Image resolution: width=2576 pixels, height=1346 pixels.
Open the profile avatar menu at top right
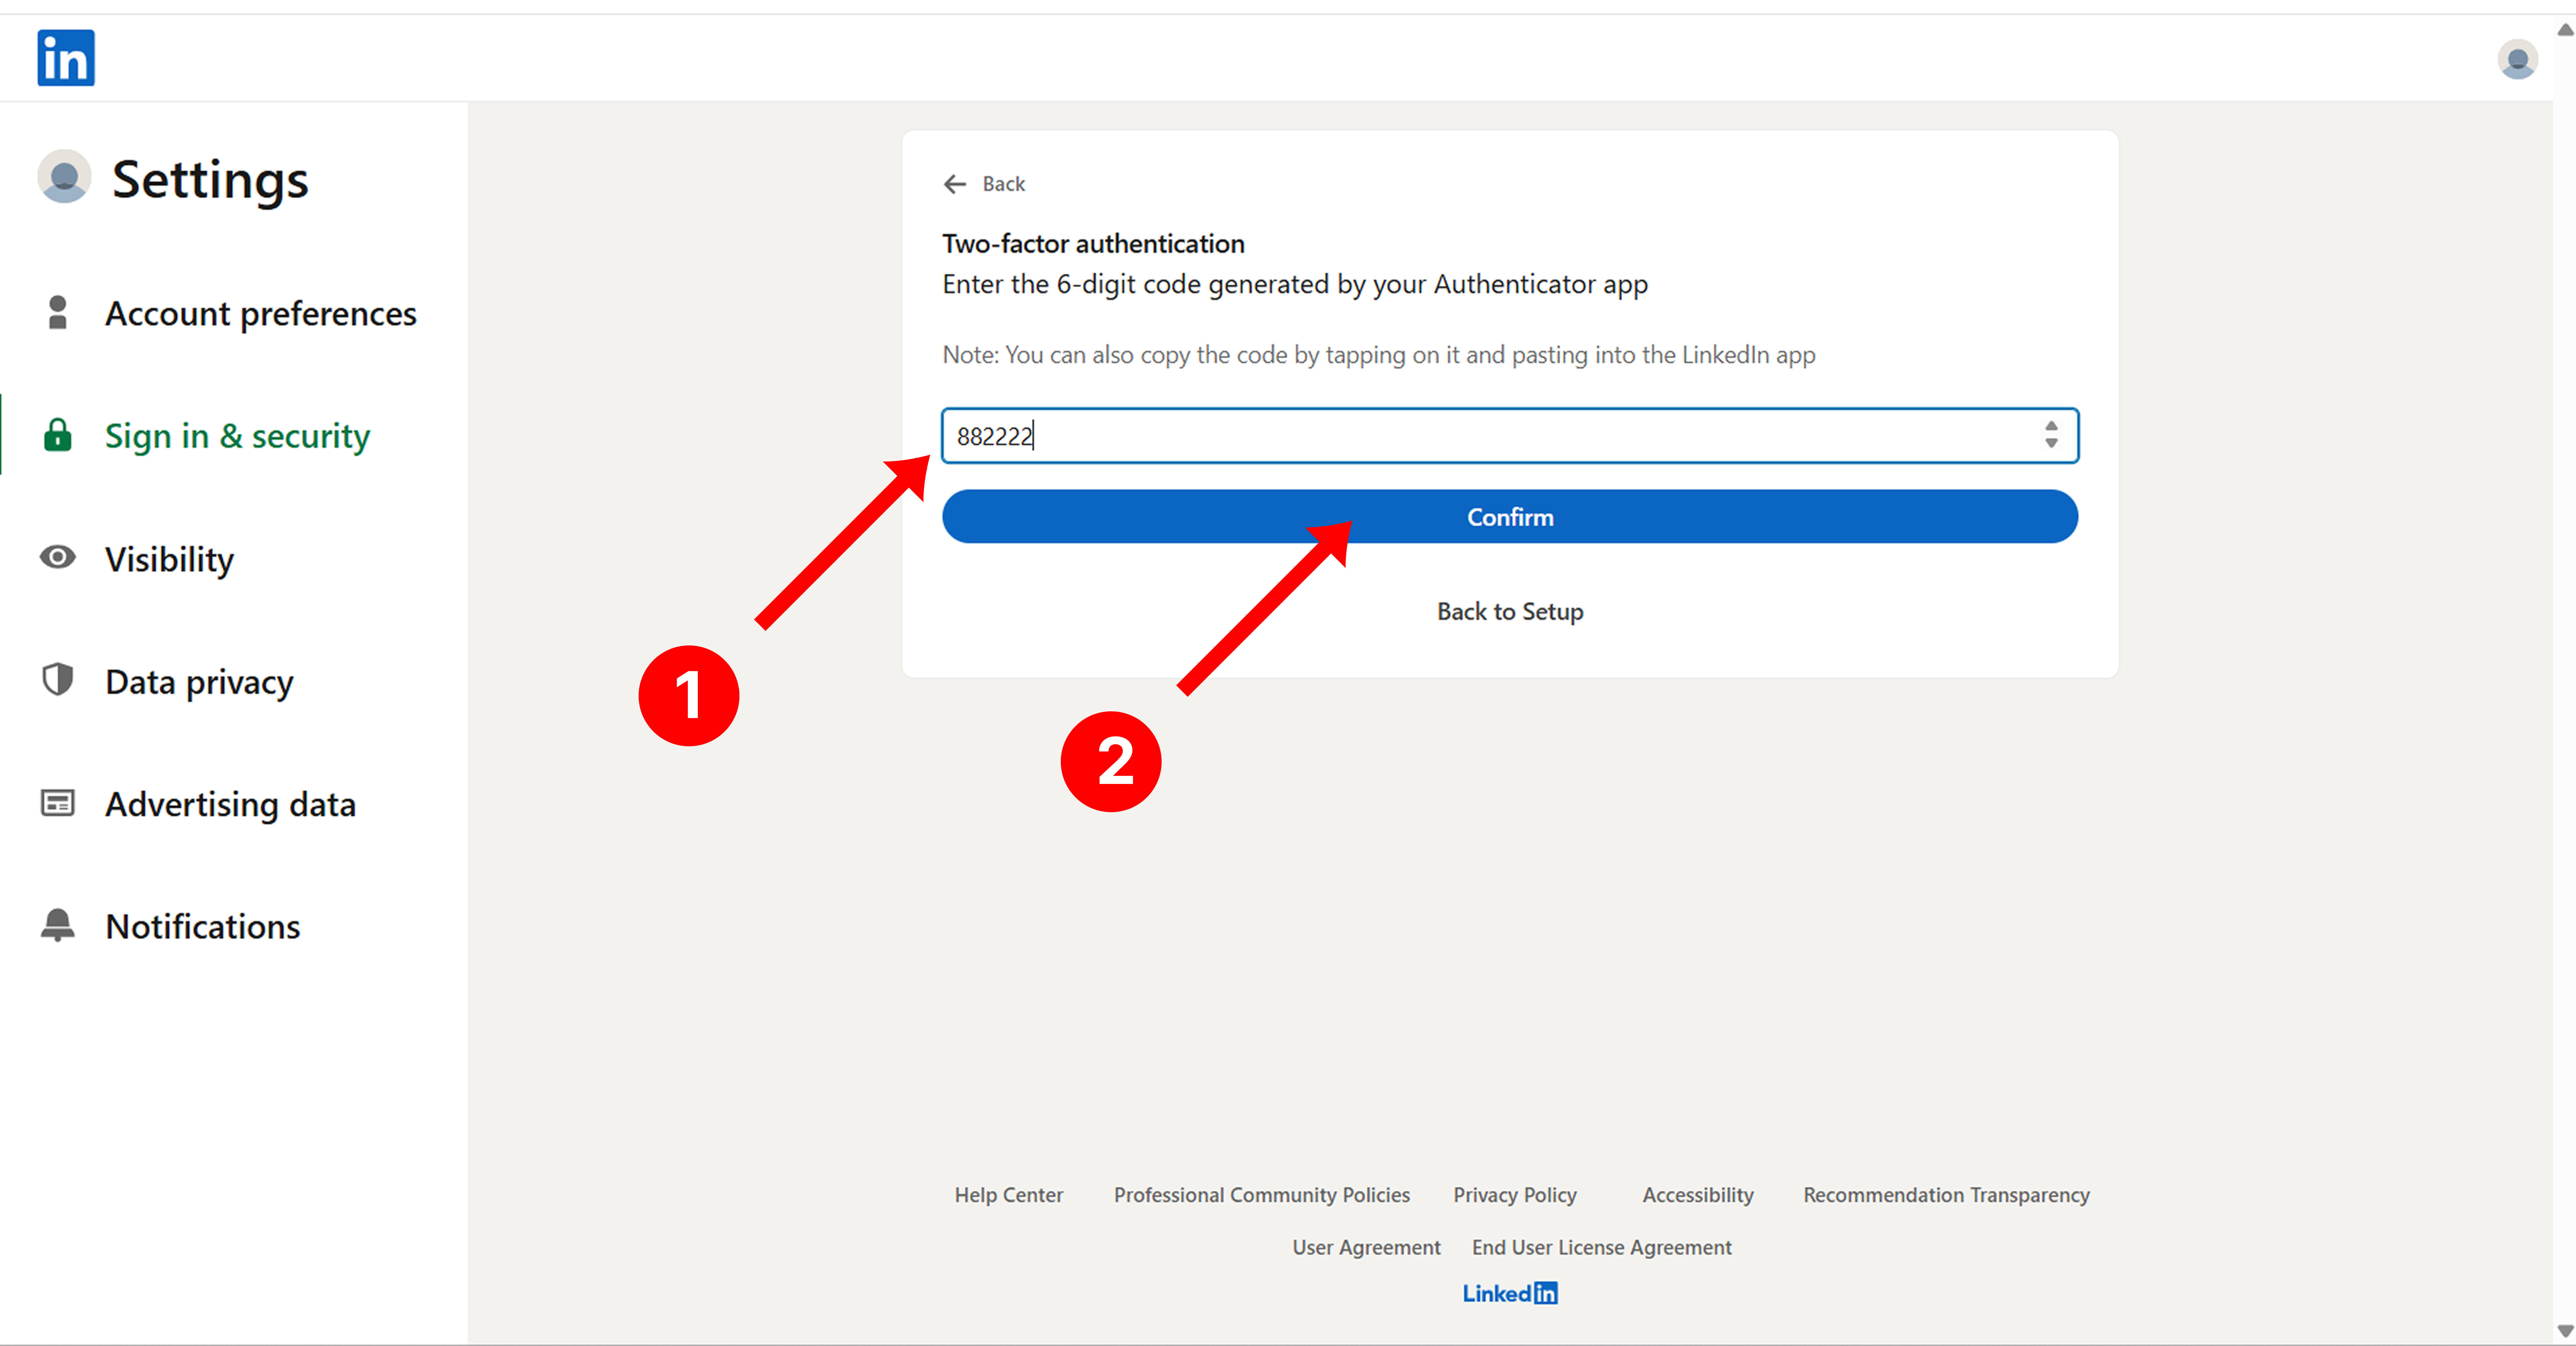pos(2518,60)
